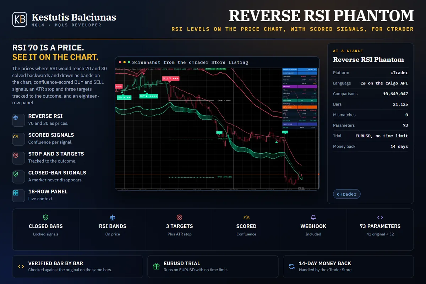The width and height of the screenshot is (426, 284).
Task: Select the SCORED feature tile
Action: (x=246, y=230)
